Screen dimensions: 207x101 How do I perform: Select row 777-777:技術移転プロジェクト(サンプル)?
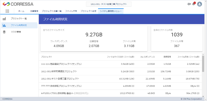[x=120, y=86]
